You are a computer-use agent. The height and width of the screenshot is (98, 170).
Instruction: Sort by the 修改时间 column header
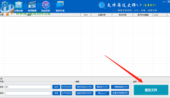click(x=123, y=15)
